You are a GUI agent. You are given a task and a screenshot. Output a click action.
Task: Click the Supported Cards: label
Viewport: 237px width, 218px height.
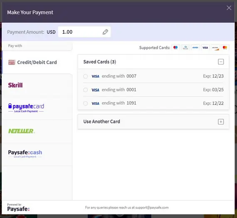[155, 48]
